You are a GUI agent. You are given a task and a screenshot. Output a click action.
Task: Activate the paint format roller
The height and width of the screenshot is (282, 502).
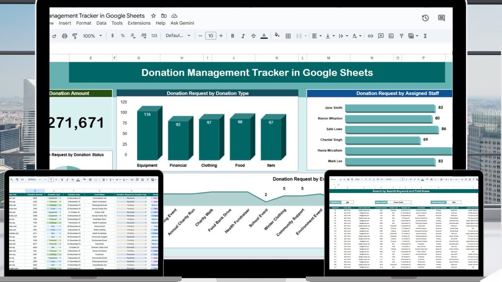(x=75, y=36)
